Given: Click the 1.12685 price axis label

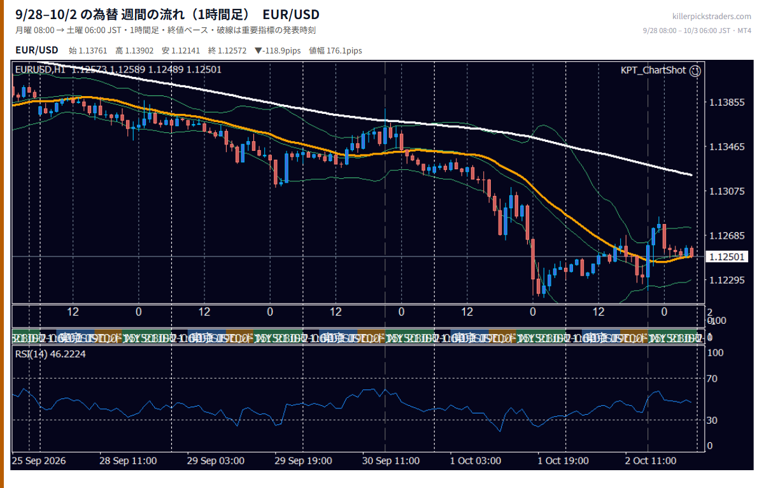Looking at the screenshot, I should point(726,235).
